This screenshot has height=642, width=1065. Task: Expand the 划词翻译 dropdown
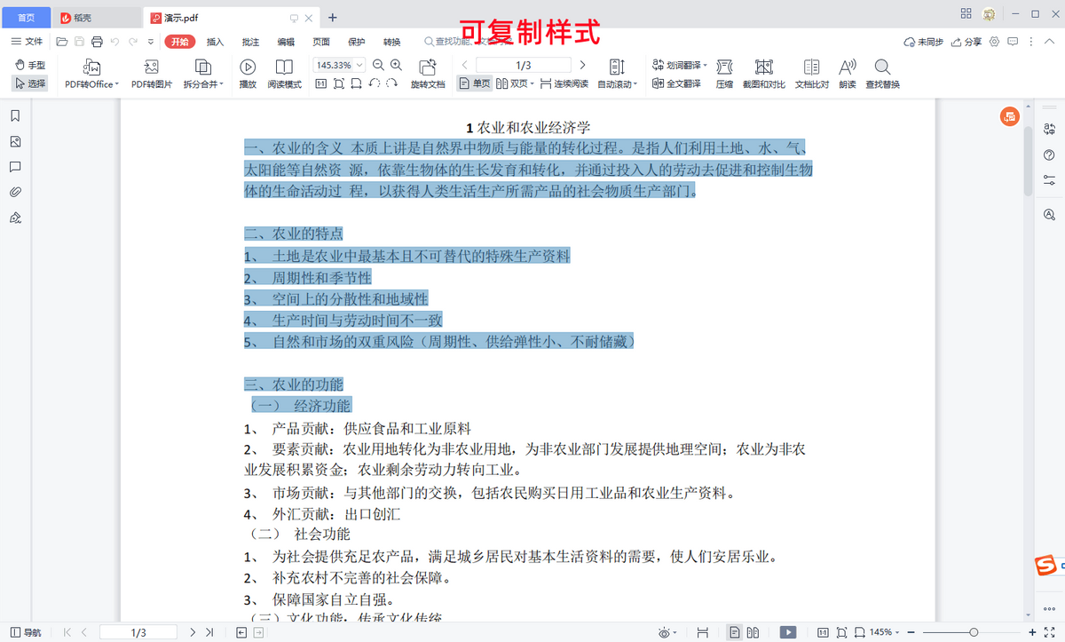[x=706, y=65]
